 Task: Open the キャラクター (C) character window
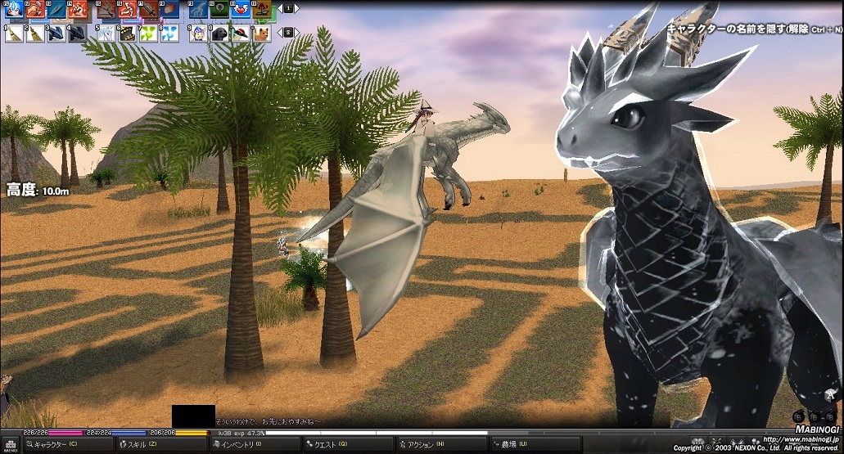pos(69,445)
